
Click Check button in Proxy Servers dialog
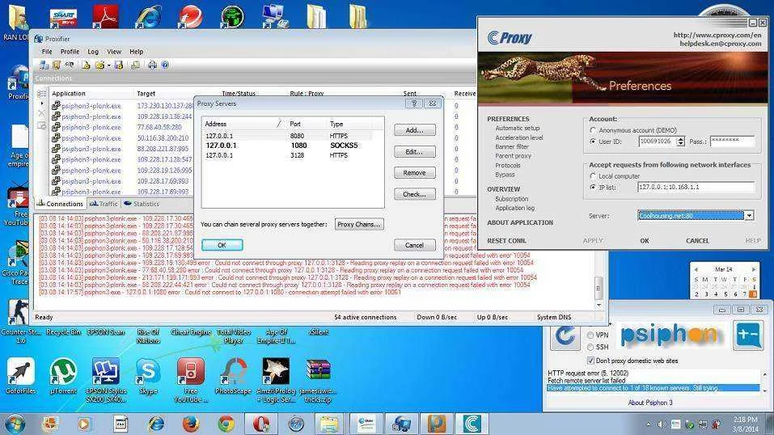pos(415,194)
